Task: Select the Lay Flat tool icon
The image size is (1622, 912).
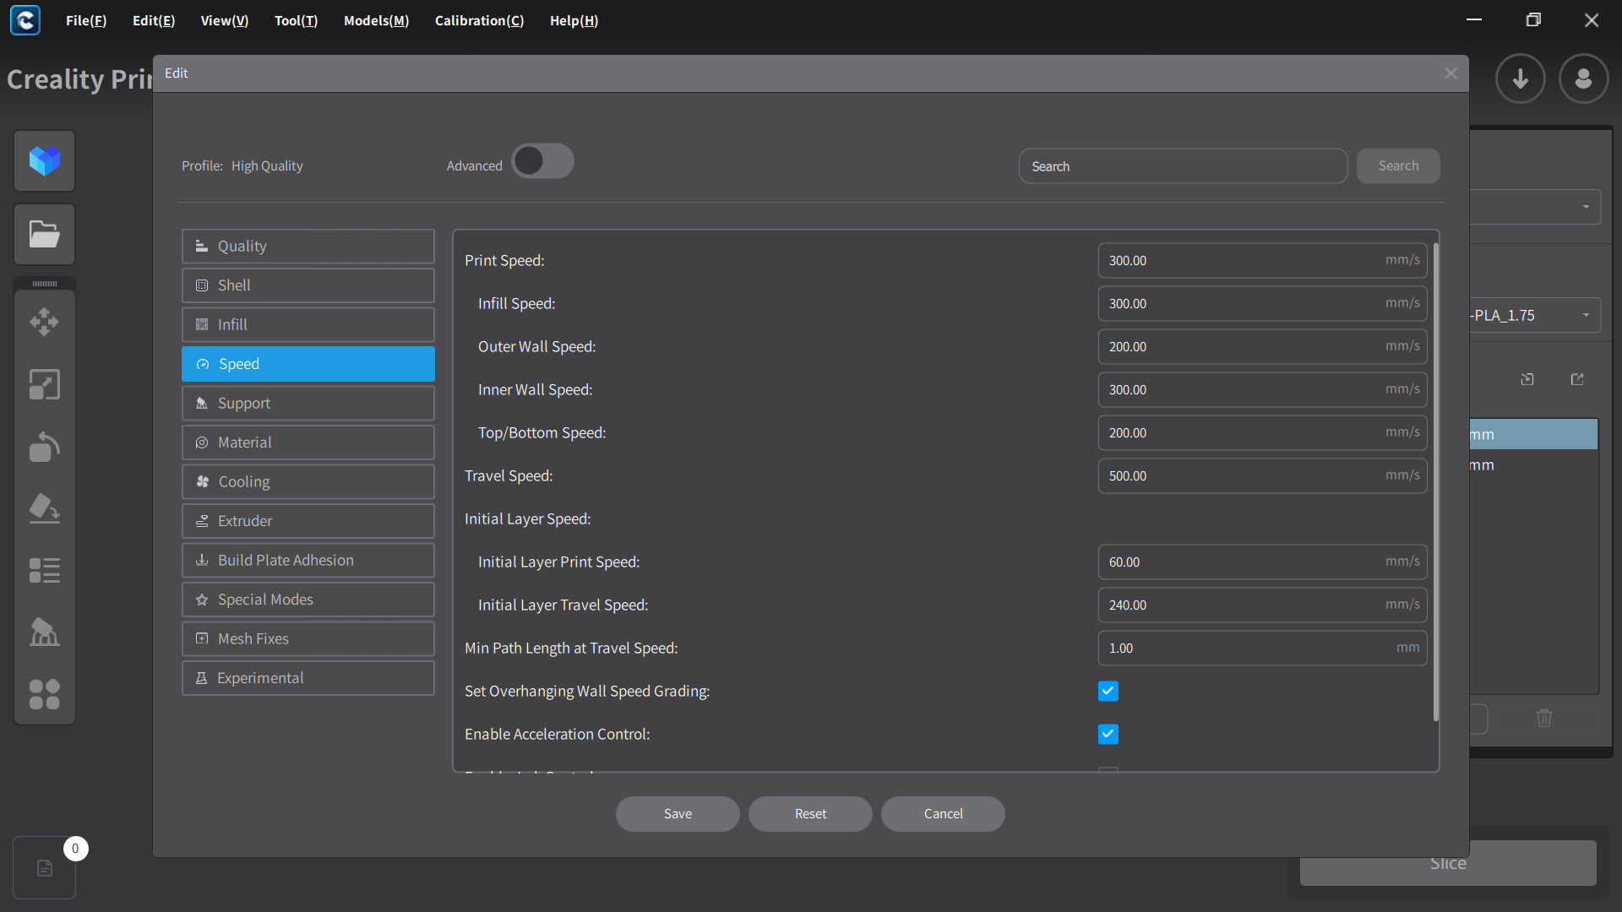Action: click(x=45, y=508)
